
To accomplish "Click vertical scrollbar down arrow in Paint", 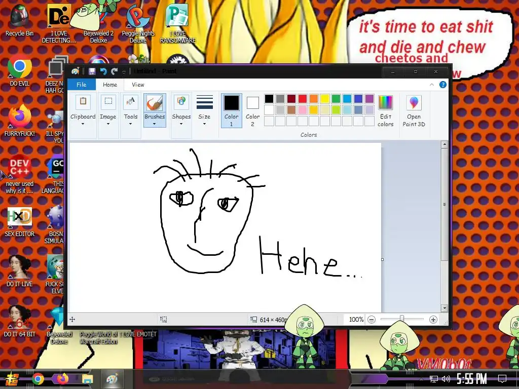I will 444,308.
